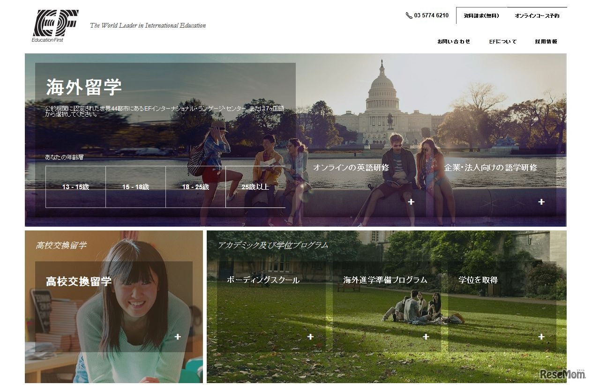Screen dimensions: 592x385
Task: Click plus icon under 学位を取得
Action: (x=541, y=337)
